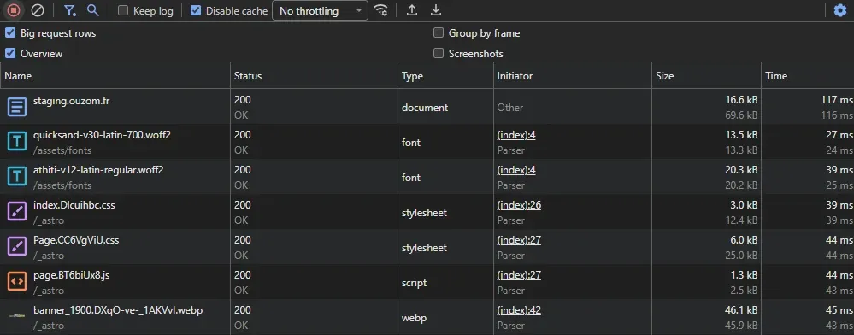This screenshot has width=854, height=335.
Task: Export HAR file with download arrow
Action: pyautogui.click(x=436, y=9)
